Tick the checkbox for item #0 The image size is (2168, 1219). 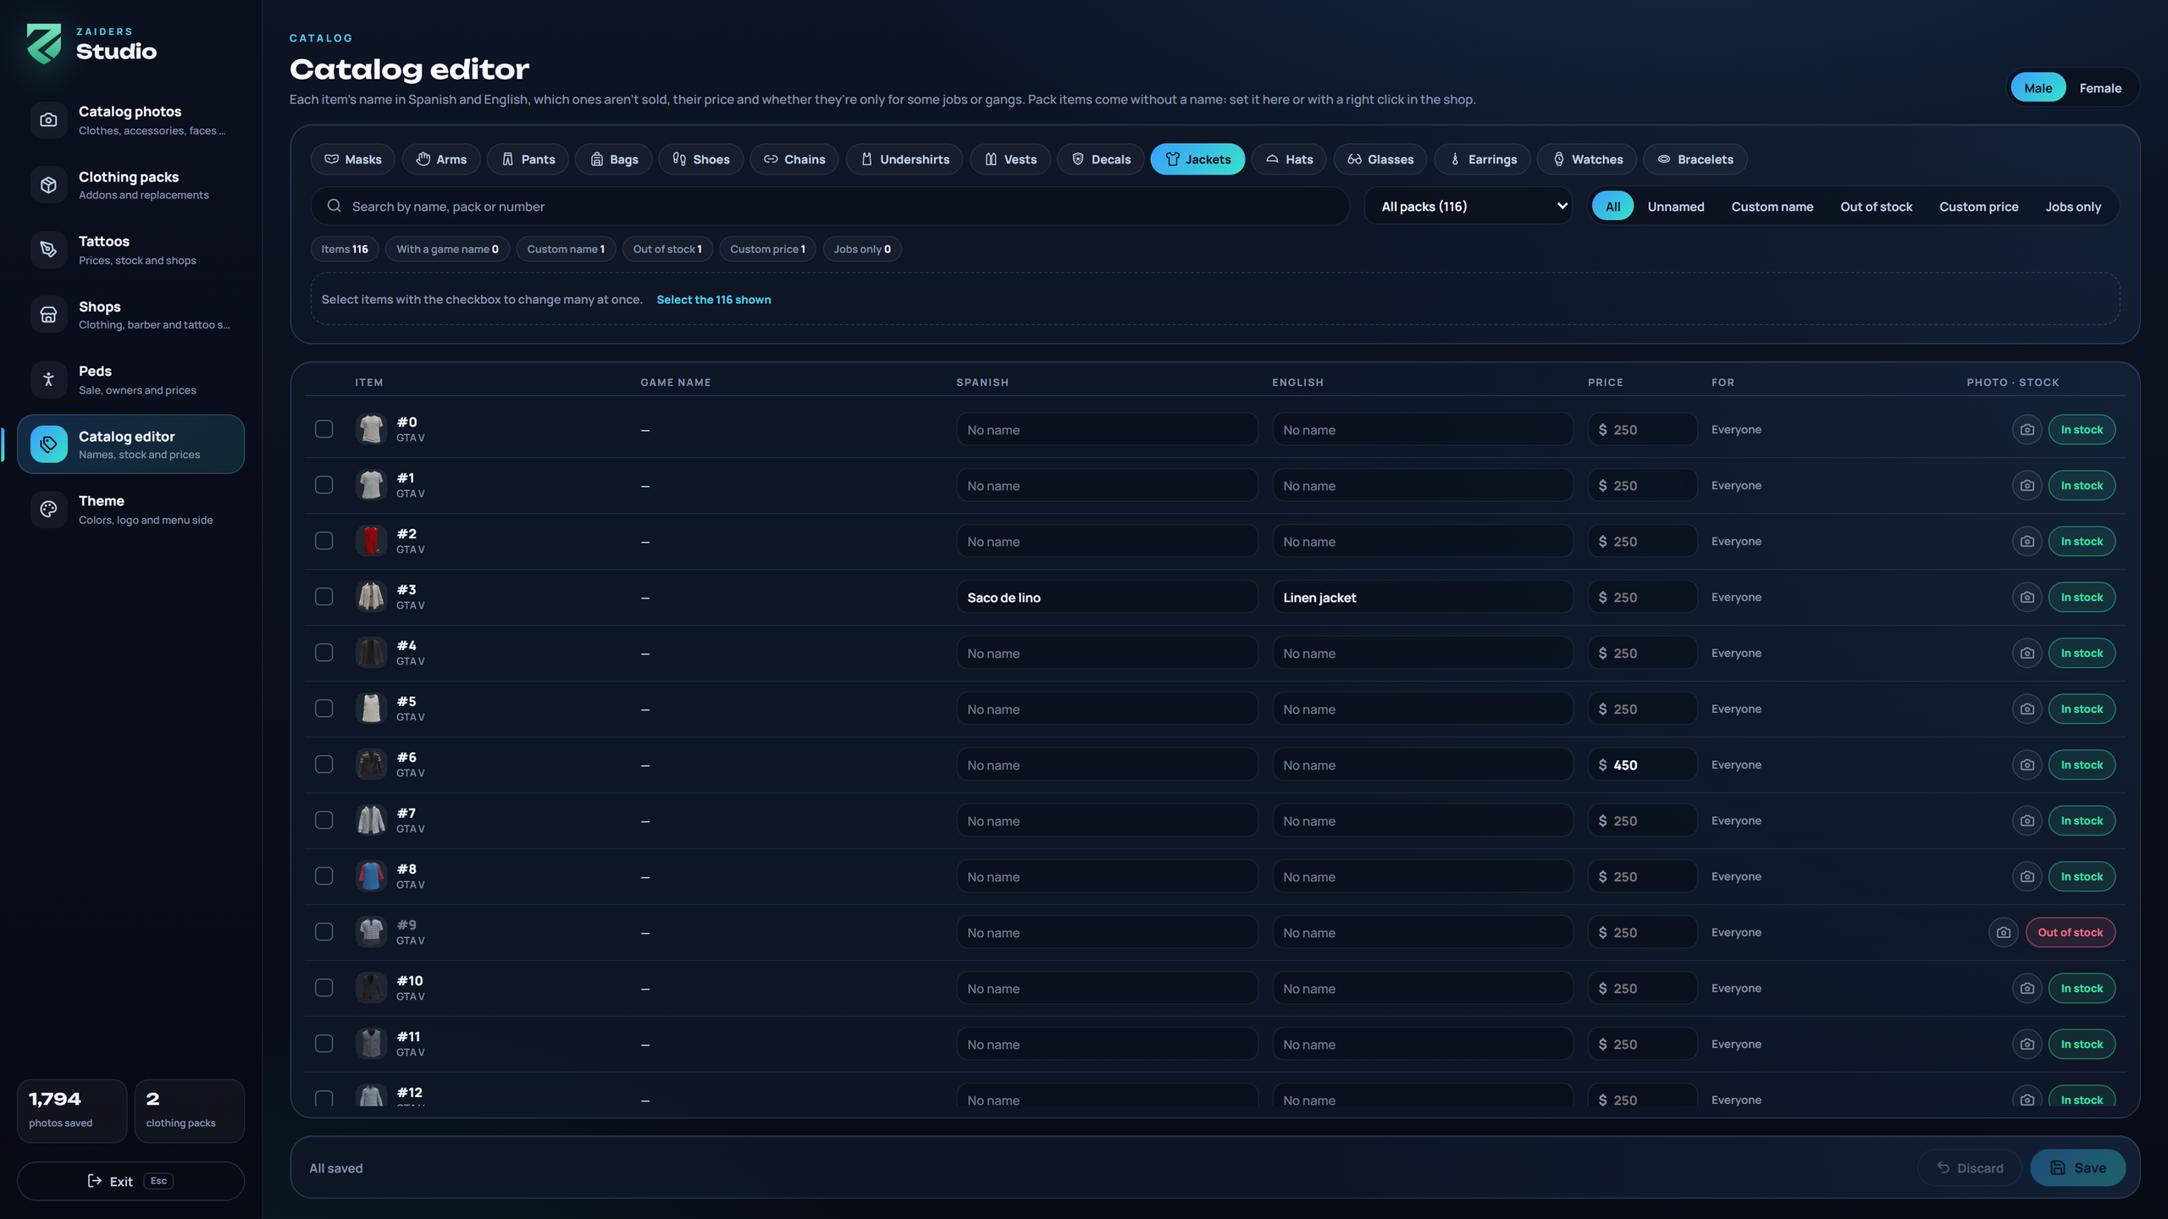pyautogui.click(x=324, y=429)
